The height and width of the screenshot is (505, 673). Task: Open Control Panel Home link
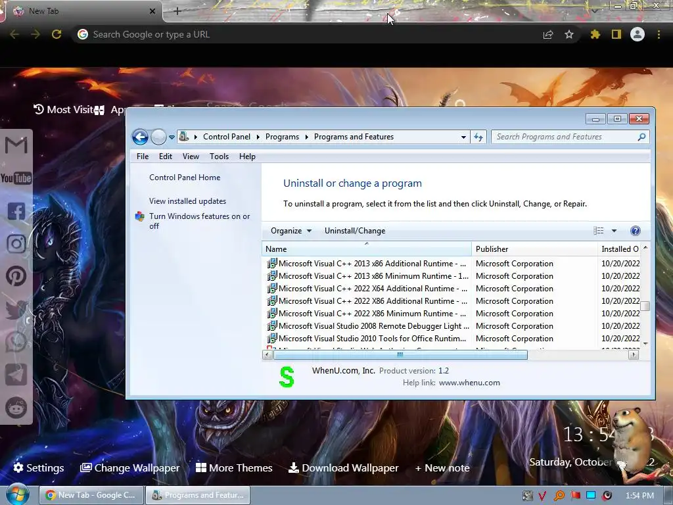point(185,178)
